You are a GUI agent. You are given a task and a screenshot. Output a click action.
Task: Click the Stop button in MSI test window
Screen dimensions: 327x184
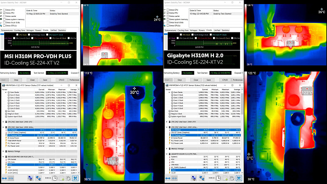click(16, 80)
